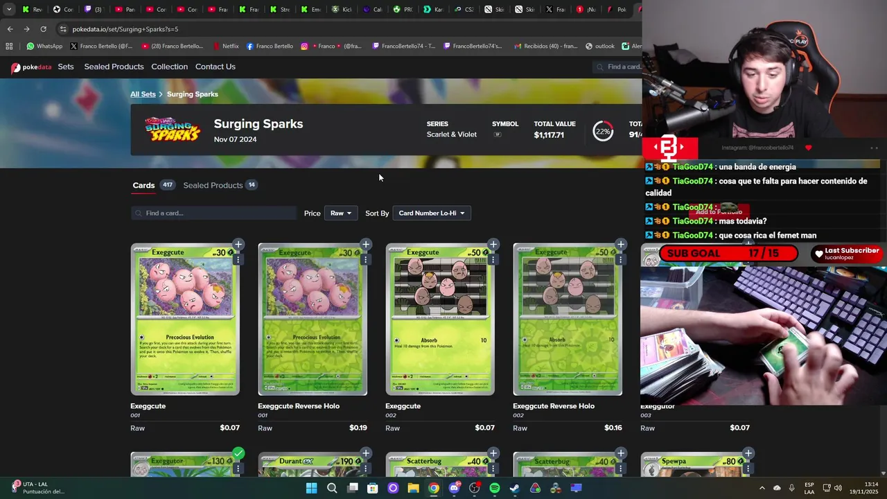Expand the browser tab search dropdown arrow
Viewport: 887px width, 499px height.
[x=9, y=10]
